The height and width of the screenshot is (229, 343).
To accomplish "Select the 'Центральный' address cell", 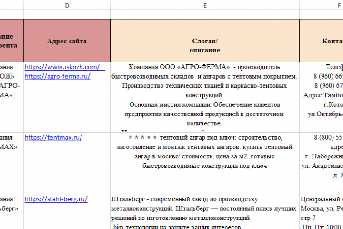I will pos(322,211).
